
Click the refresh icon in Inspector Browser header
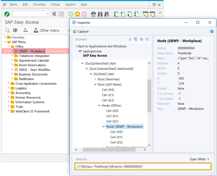pos(130,39)
